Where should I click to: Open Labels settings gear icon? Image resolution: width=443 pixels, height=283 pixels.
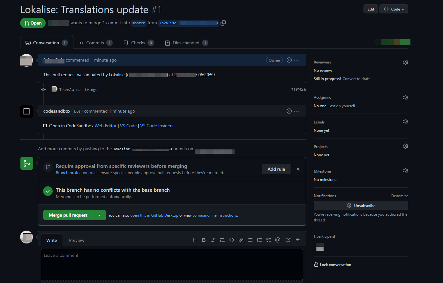click(405, 122)
